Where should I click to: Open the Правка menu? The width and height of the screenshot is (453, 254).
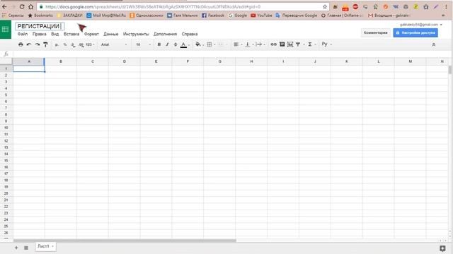point(40,34)
